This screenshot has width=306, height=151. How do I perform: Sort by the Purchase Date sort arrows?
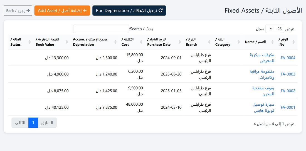[x=180, y=42]
